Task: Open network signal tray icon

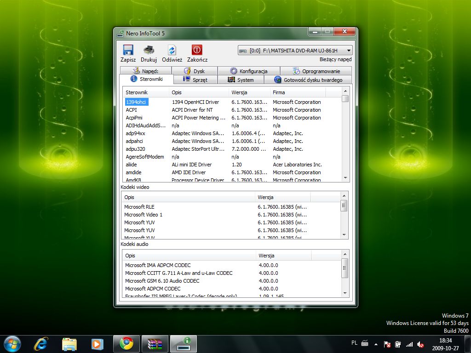Action: (409, 344)
